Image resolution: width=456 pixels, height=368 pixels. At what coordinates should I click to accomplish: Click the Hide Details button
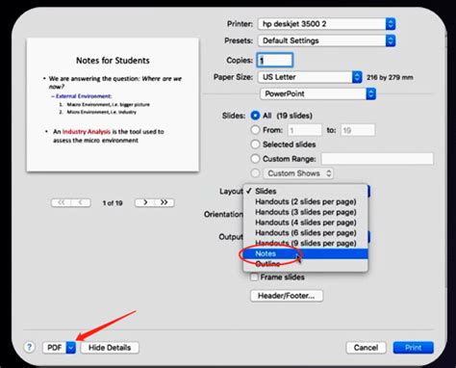coord(110,348)
